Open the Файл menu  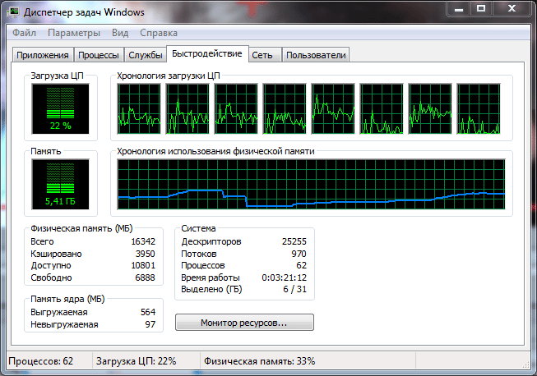click(25, 33)
